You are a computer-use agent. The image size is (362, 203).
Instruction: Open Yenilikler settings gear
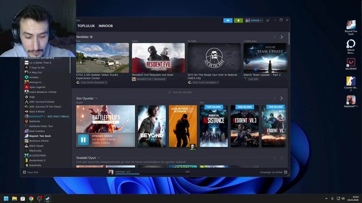[91, 37]
